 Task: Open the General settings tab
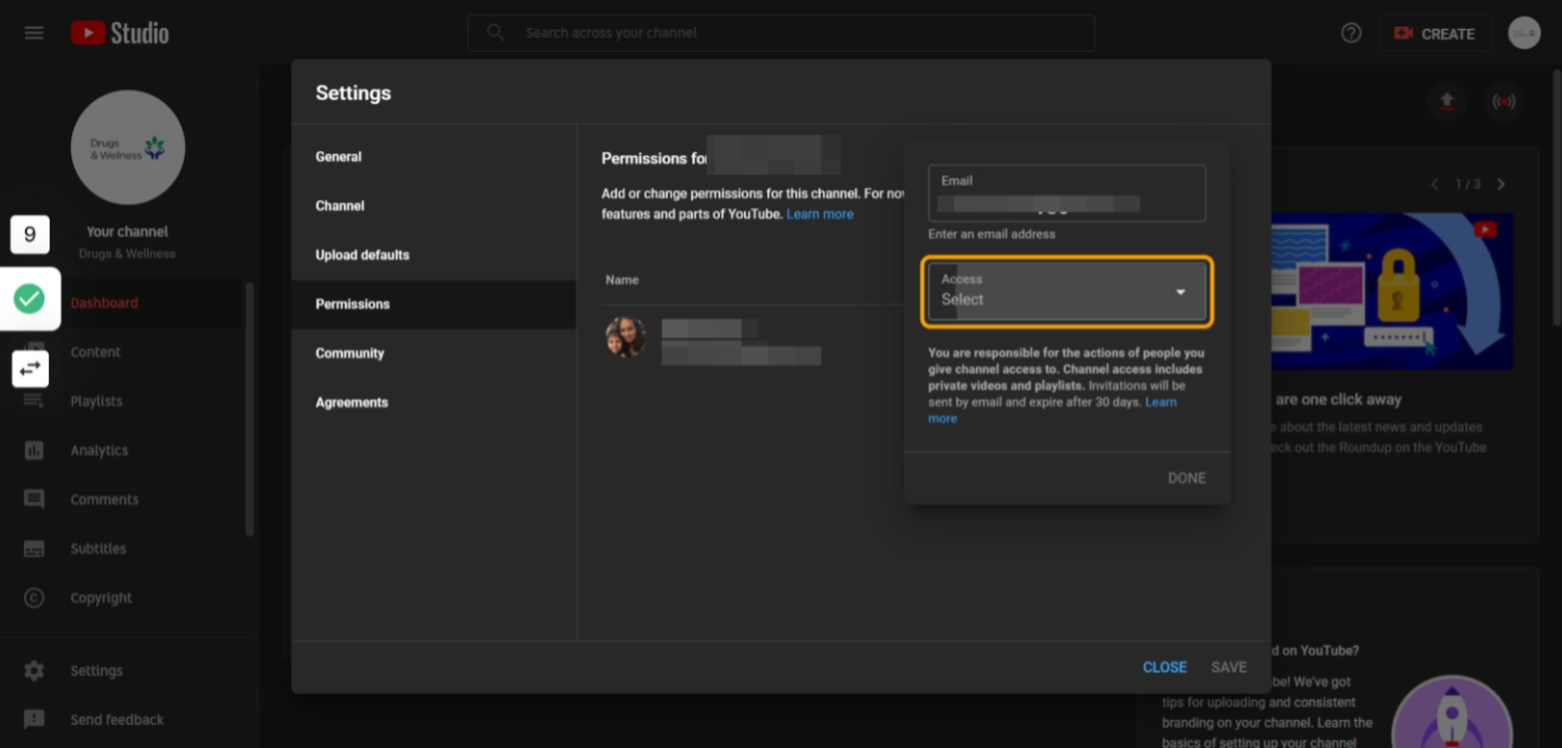point(433,156)
